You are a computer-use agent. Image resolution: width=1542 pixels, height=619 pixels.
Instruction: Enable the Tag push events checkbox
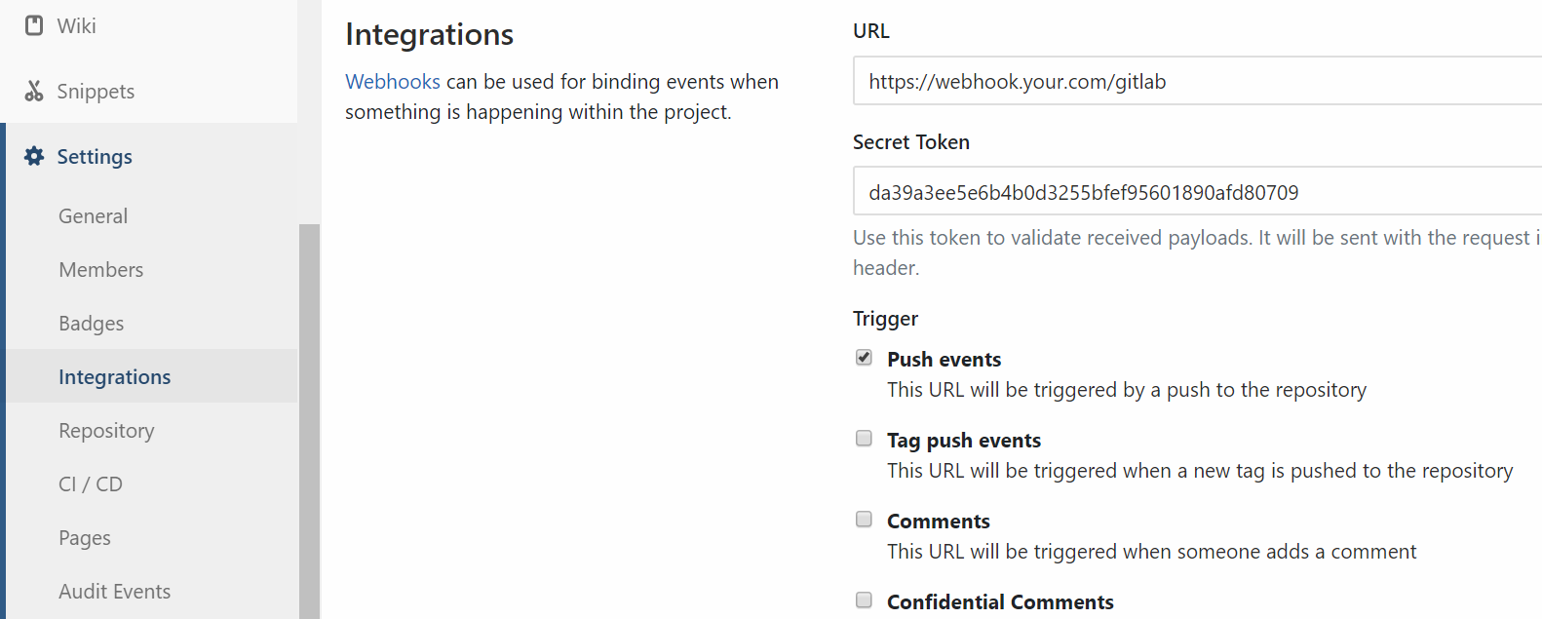pyautogui.click(x=864, y=439)
